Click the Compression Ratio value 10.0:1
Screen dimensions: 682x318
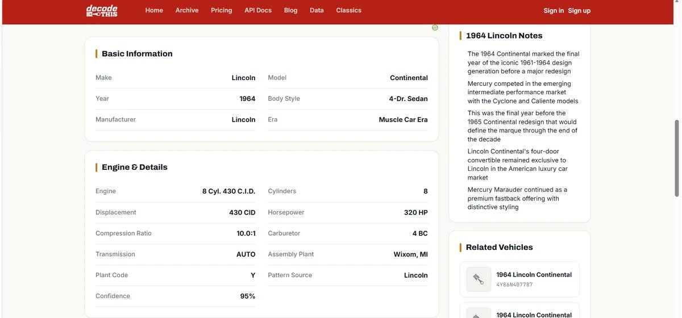pos(246,233)
